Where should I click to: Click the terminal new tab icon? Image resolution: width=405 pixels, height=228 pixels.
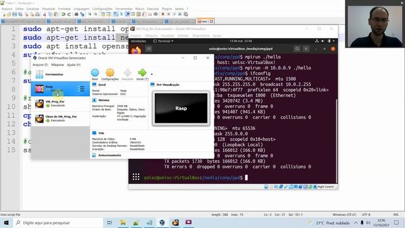(149, 49)
